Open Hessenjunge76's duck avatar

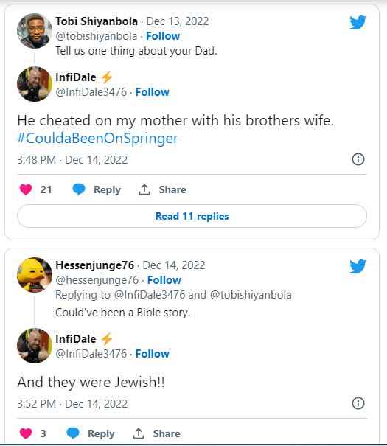click(35, 275)
